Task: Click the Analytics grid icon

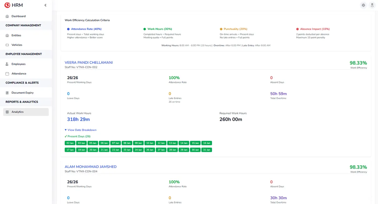Action: (7, 112)
